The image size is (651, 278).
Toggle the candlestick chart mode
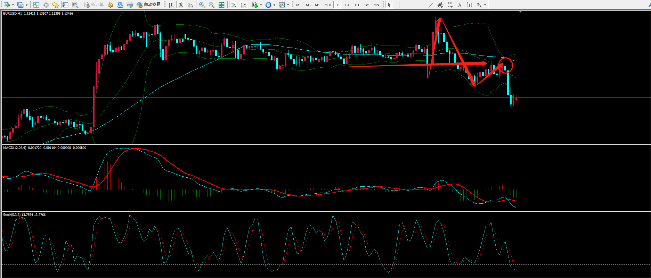[180, 5]
